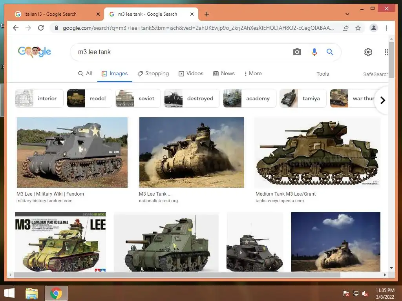Click the muted volume tray icon

click(x=365, y=294)
